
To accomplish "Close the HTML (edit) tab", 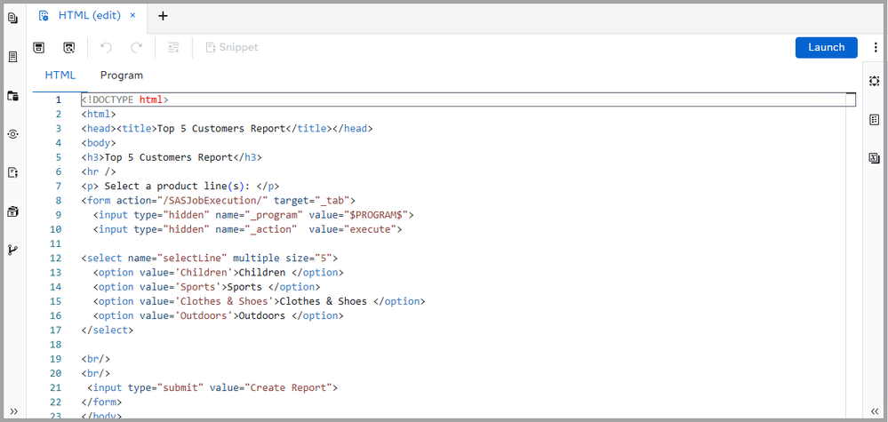I will (x=132, y=16).
